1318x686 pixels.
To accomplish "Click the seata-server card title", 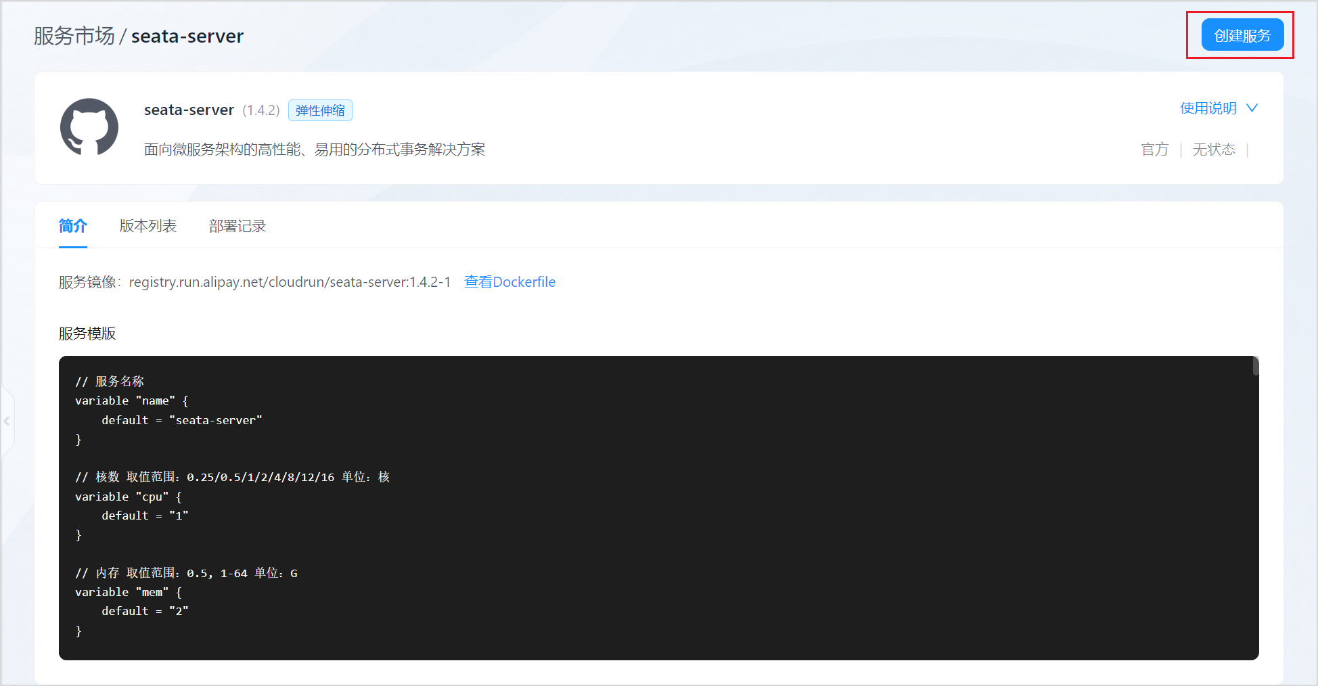I will pyautogui.click(x=189, y=110).
